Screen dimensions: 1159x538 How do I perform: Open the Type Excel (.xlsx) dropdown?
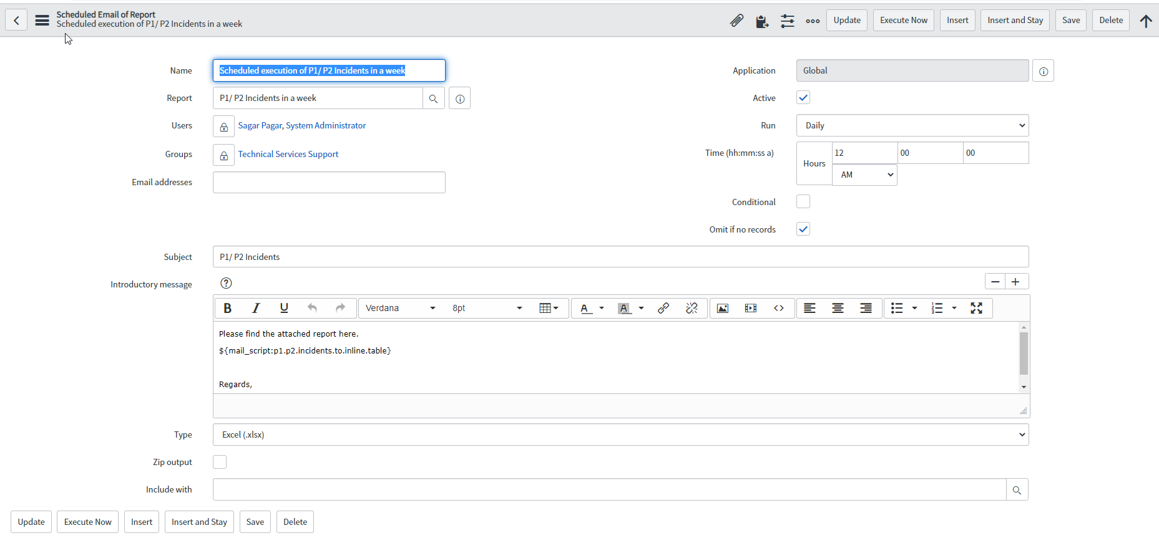pyautogui.click(x=620, y=435)
